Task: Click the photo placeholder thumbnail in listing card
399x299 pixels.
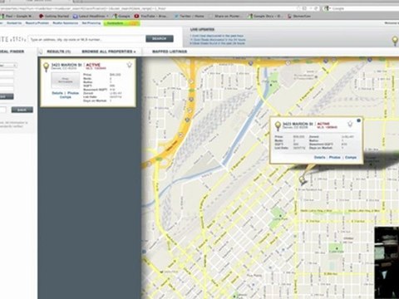Action: pos(66,81)
